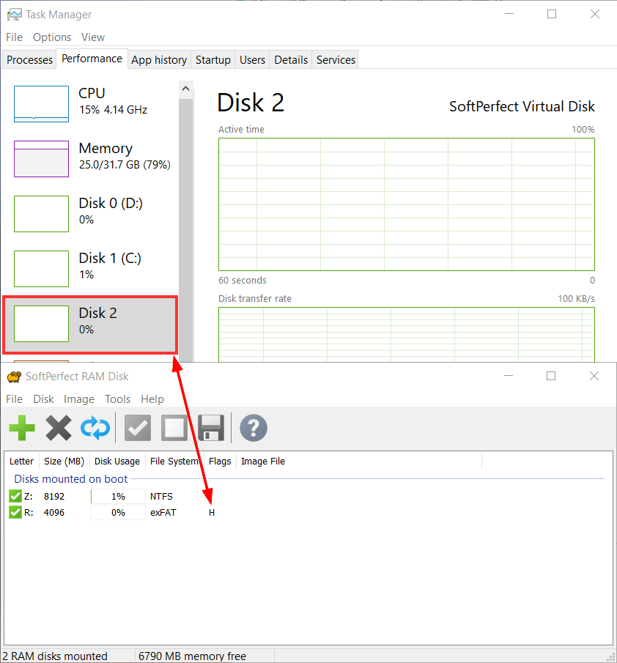Image resolution: width=617 pixels, height=663 pixels.
Task: Sort by the Disk Usage column header
Action: [117, 462]
